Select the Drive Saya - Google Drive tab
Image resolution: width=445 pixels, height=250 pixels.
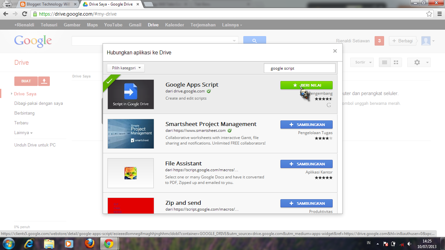coord(111,4)
